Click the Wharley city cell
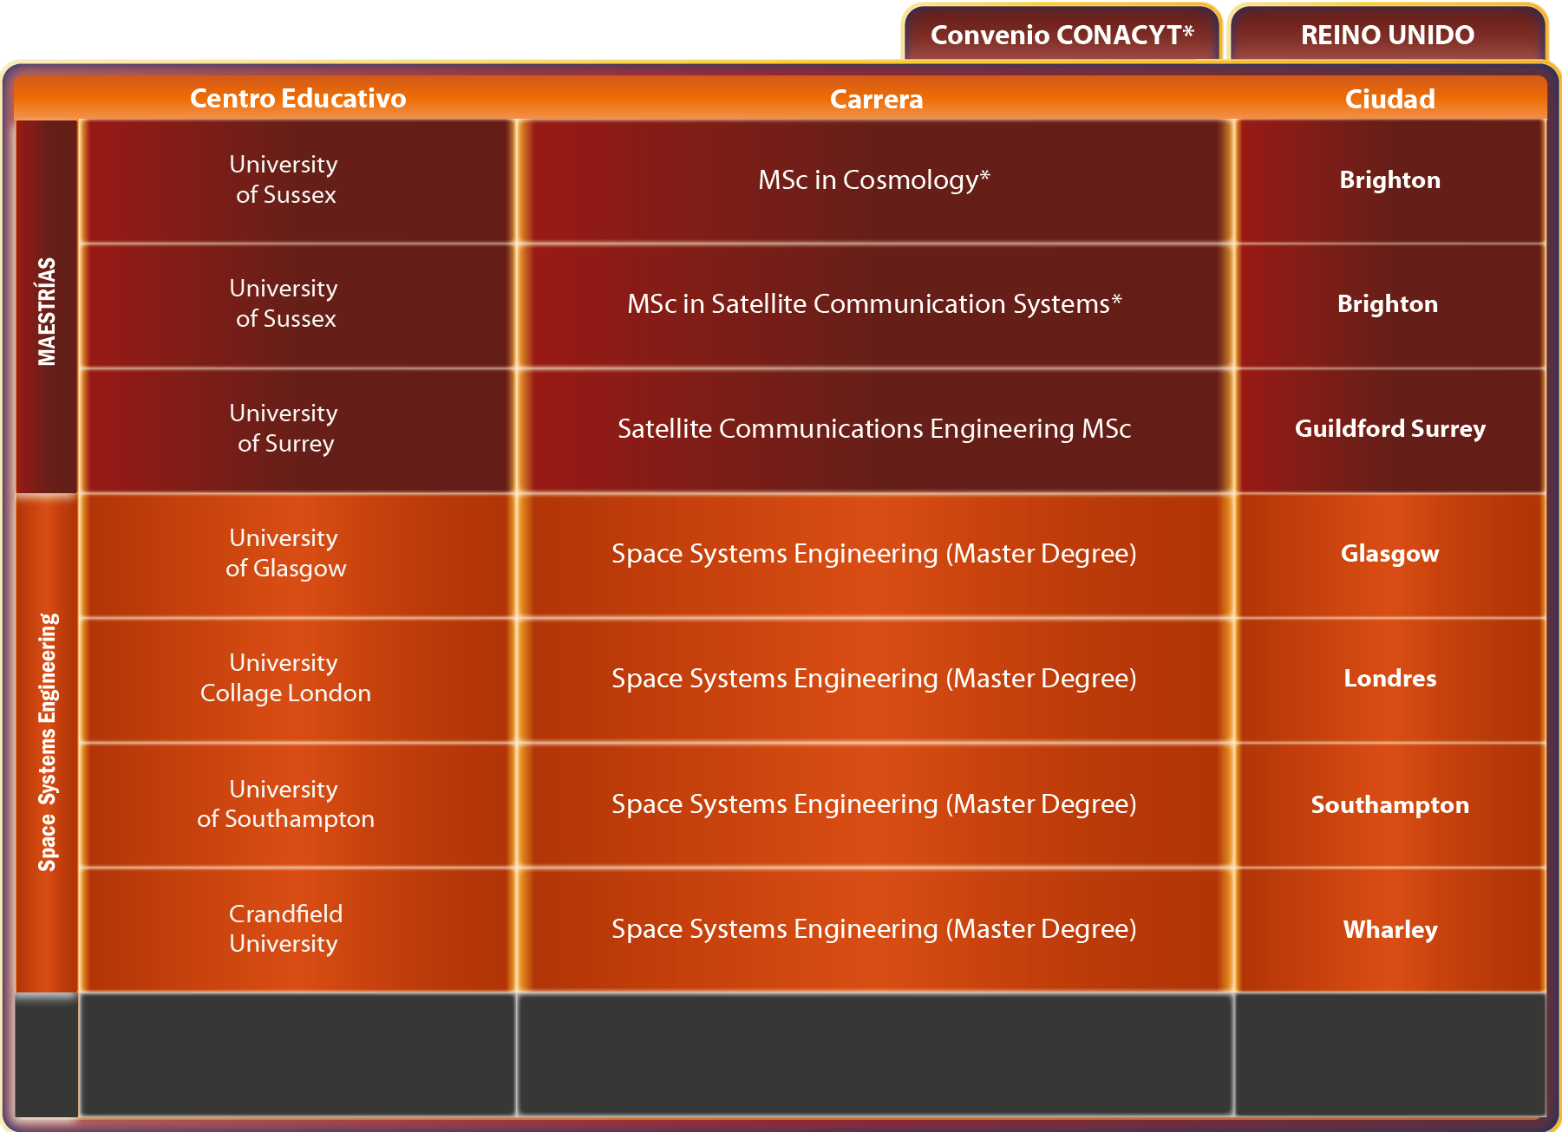1562x1132 pixels. (x=1390, y=929)
